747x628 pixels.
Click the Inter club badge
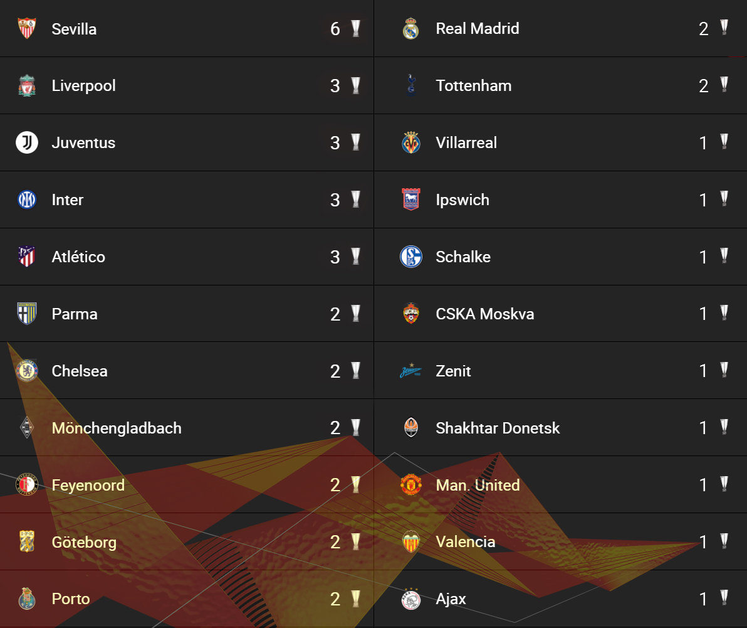tap(27, 200)
